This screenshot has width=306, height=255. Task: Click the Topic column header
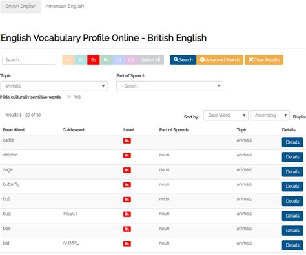[242, 130]
